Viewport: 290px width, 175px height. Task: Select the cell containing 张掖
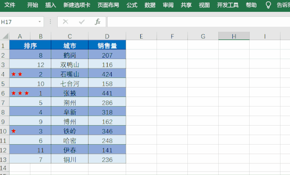[70, 92]
